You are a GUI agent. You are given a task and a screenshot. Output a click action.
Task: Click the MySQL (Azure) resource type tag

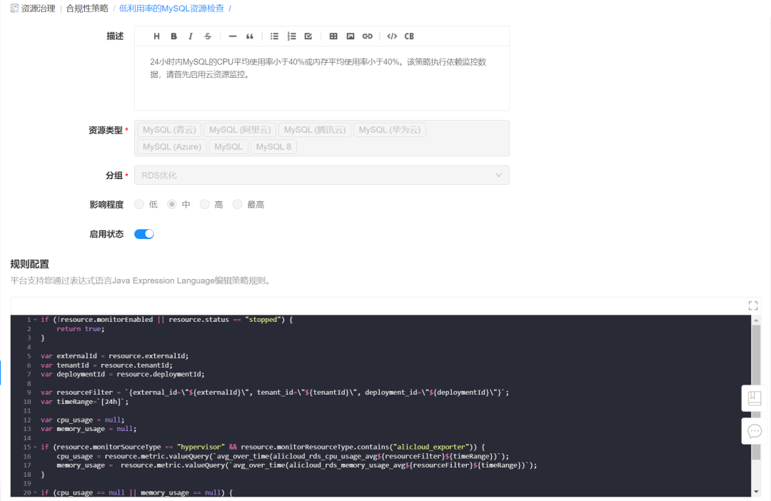click(172, 146)
